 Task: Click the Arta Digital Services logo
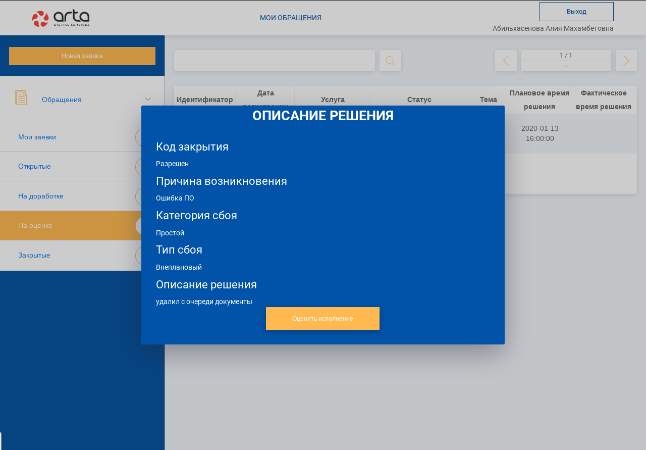click(61, 19)
